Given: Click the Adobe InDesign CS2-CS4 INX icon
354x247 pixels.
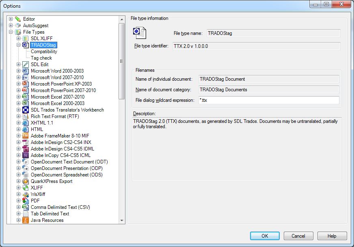Looking at the screenshot, I should coord(26,142).
